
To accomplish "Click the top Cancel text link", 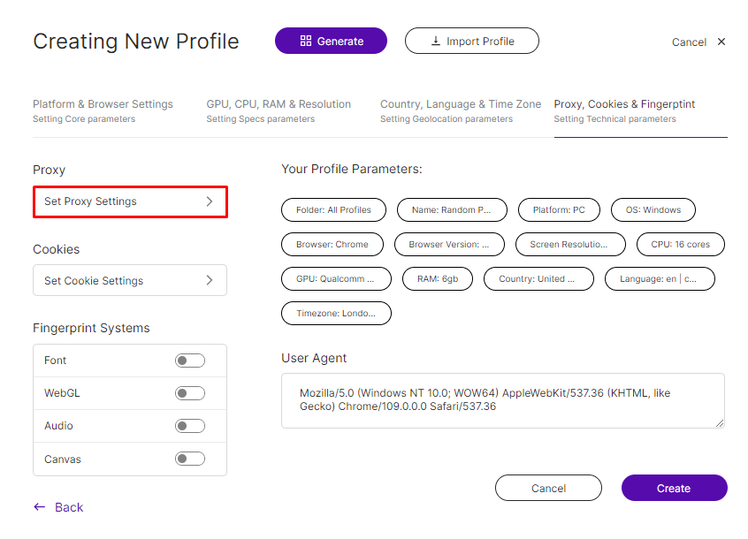I will click(689, 42).
